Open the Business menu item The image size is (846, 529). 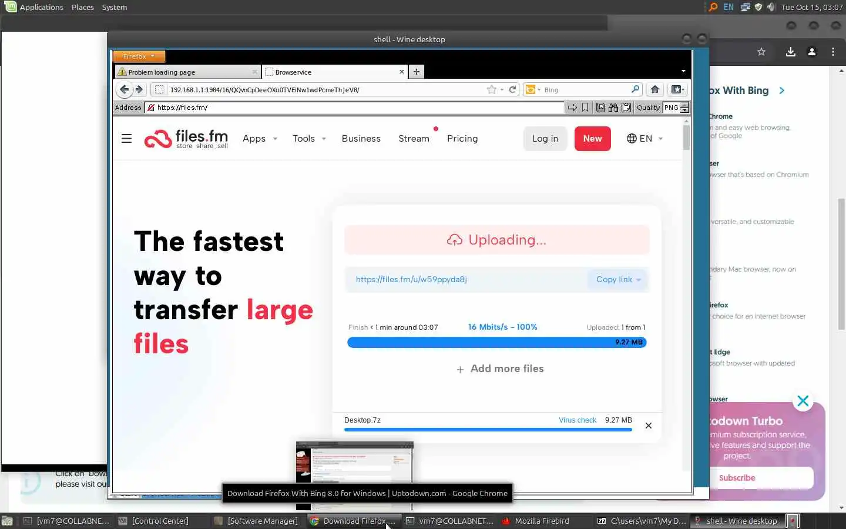pyautogui.click(x=361, y=139)
